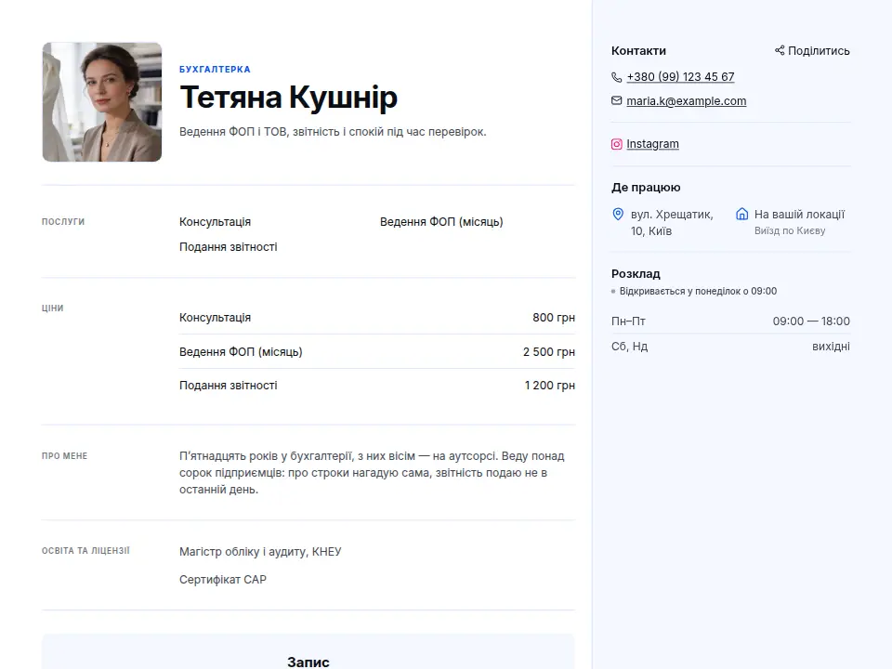The image size is (892, 669).
Task: Select Ведення ФОП (місяць) in services list
Action: point(441,222)
